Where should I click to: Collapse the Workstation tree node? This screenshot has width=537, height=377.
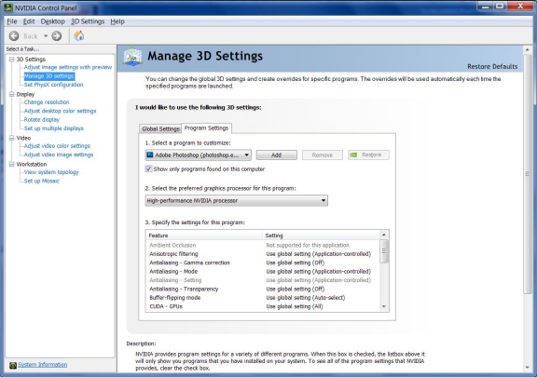[11, 164]
